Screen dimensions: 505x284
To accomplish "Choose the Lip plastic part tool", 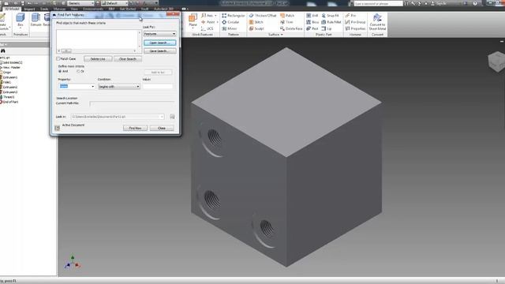I will coord(327,28).
